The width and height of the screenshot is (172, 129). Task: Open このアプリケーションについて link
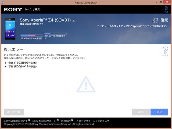pos(93,121)
